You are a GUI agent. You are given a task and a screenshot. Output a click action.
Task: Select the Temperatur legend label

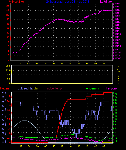[92, 88]
